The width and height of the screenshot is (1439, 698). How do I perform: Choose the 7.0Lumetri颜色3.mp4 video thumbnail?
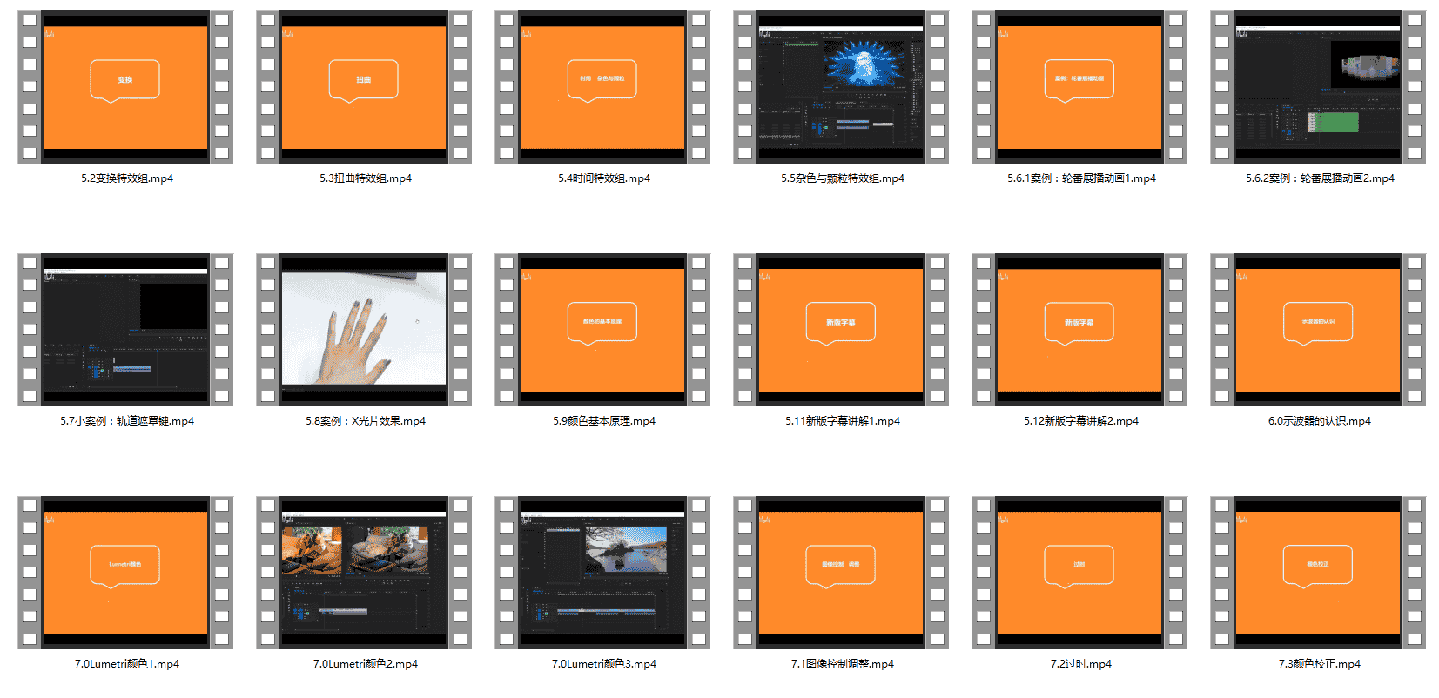[602, 573]
